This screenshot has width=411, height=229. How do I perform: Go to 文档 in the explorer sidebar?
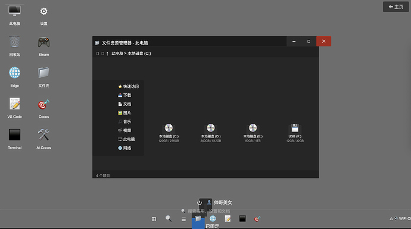tap(124, 104)
